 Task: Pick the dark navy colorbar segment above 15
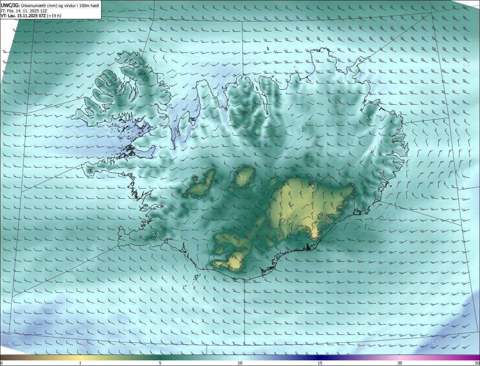click(x=320, y=357)
